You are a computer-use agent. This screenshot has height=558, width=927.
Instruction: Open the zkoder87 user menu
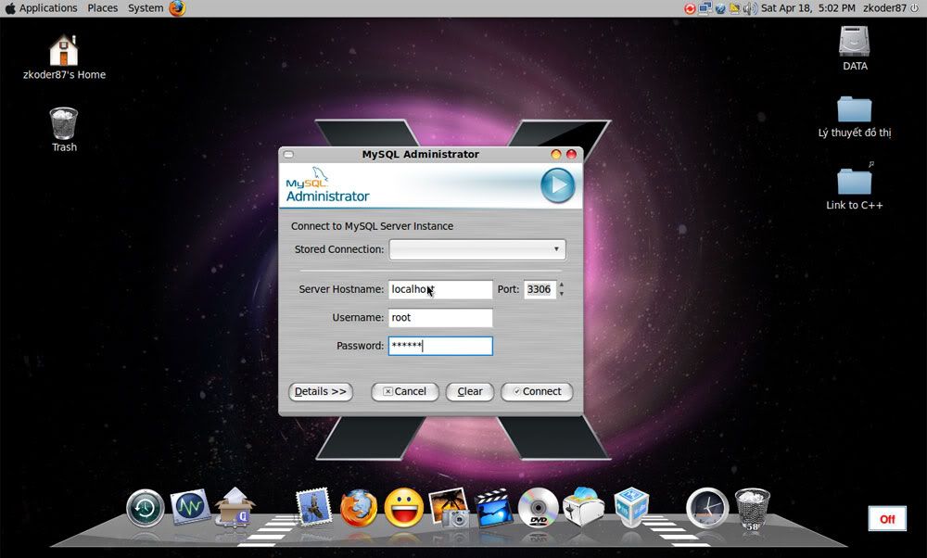[x=884, y=8]
